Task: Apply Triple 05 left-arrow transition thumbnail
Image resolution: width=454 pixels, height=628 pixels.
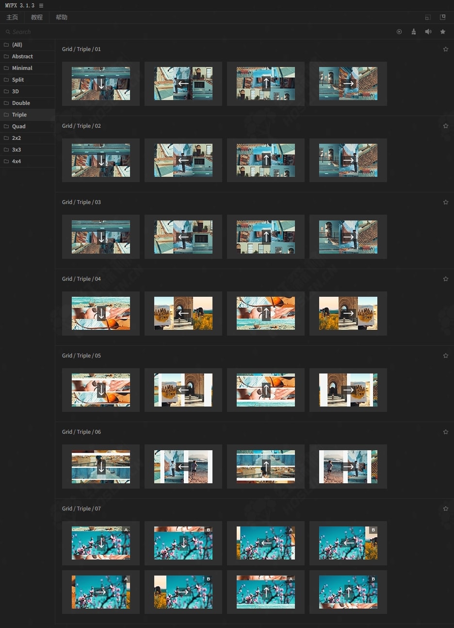Action: (183, 390)
